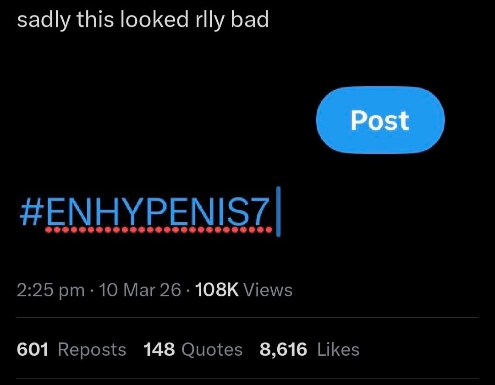Image resolution: width=495 pixels, height=385 pixels.
Task: Click the "Reposts" label
Action: (x=92, y=350)
